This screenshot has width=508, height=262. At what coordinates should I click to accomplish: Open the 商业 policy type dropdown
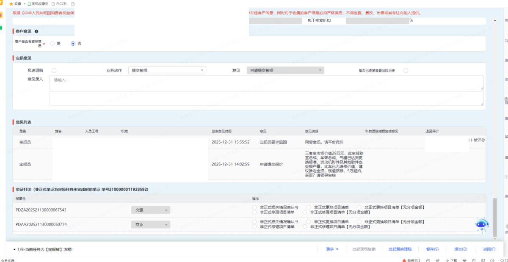(150, 224)
